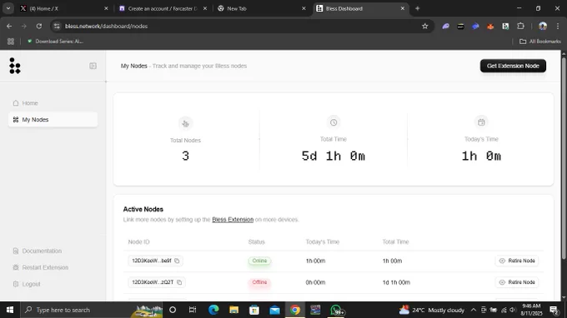Click the Today's Time calendar icon

(x=481, y=122)
